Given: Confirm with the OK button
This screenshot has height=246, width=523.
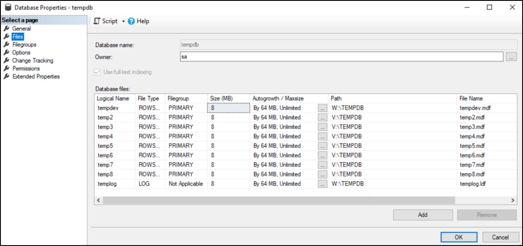Looking at the screenshot, I should click(x=459, y=237).
